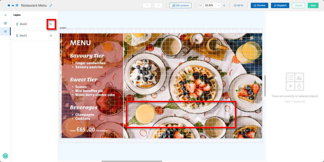Click the pencil icon beside Restaurant Menu

click(x=51, y=6)
